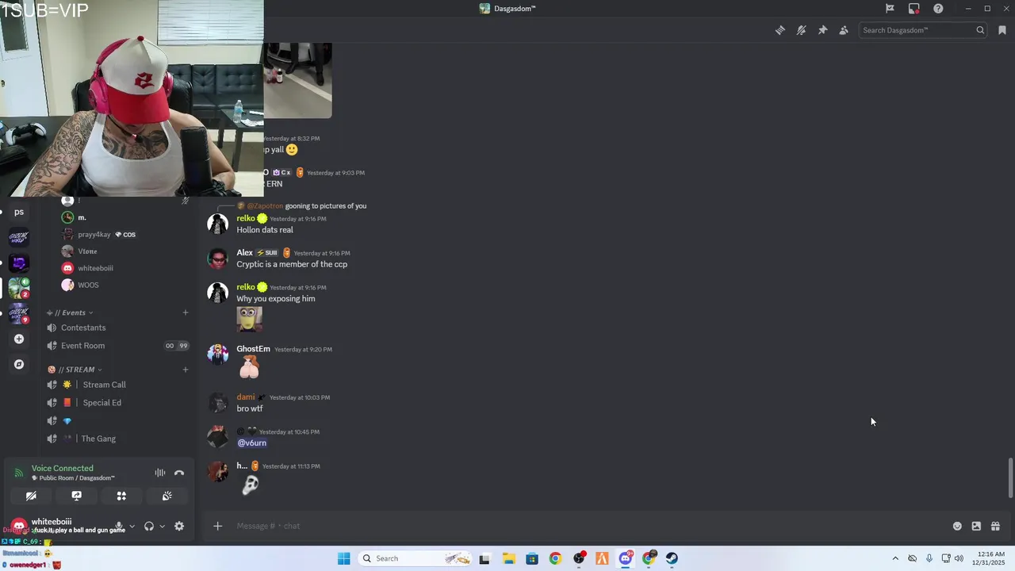Disconnect from voice call
The image size is (1015, 571).
(179, 473)
